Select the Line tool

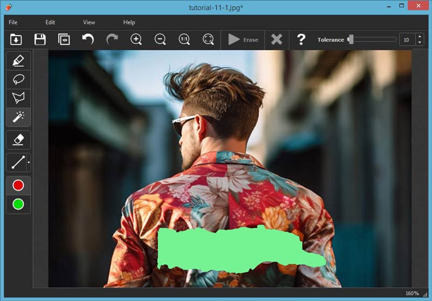17,162
